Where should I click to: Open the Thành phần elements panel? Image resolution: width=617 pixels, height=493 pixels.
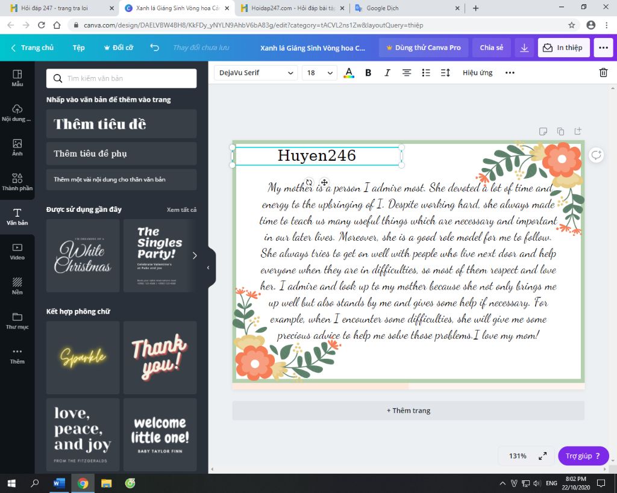click(x=17, y=182)
